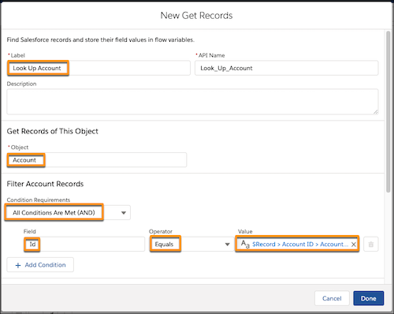Select the Object field showing Account
Screen dimensions: 394x314
97,160
